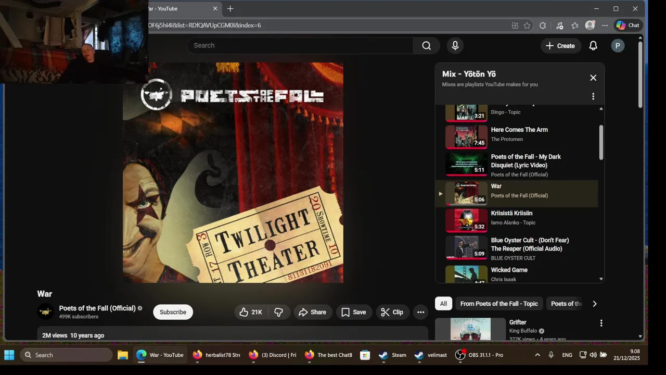Click the taskbar microphone tray icon
Viewport: 666px width, 375px height.
(551, 355)
